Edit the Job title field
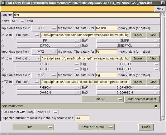This screenshot has height=135, width=166. pyautogui.click(x=87, y=15)
